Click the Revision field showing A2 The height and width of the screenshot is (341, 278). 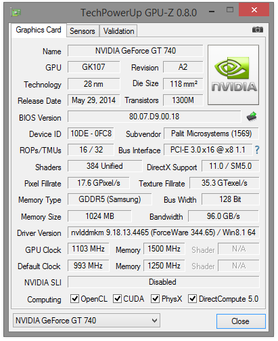point(183,67)
